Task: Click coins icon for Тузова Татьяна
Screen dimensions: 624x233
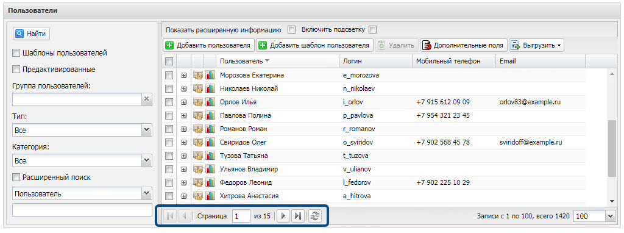Action: coord(198,156)
